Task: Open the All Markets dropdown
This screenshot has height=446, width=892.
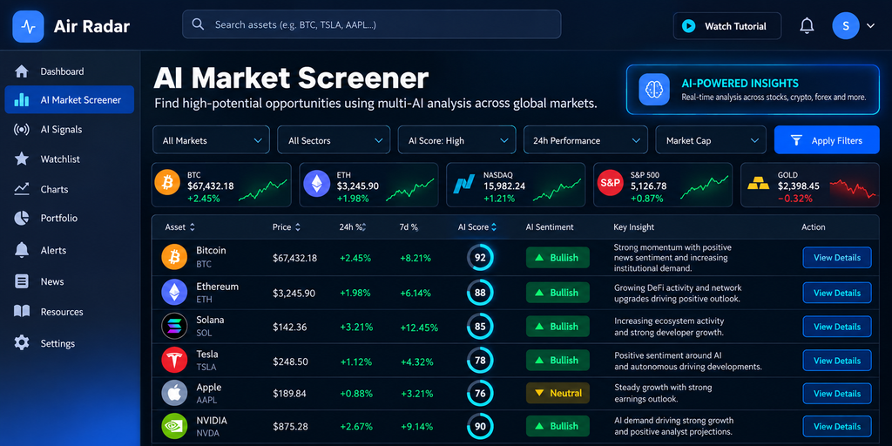Action: [211, 140]
